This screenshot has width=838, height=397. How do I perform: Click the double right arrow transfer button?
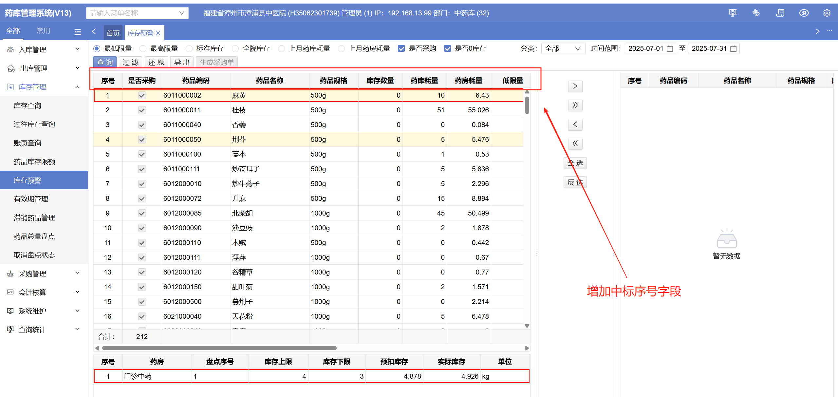(x=575, y=105)
